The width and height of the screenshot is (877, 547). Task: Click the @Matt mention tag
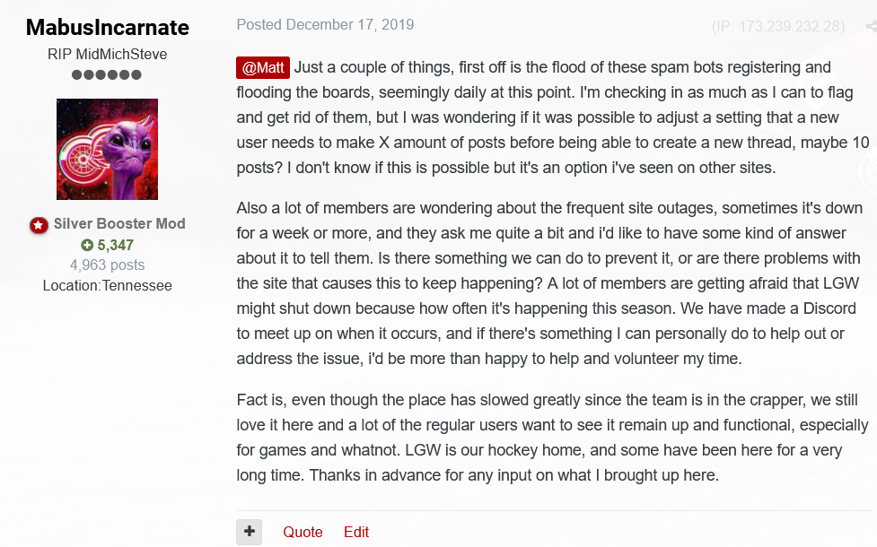(263, 67)
